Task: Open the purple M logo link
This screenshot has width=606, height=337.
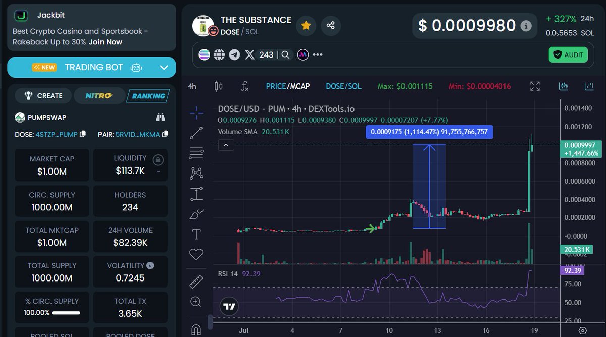Action: click(302, 55)
